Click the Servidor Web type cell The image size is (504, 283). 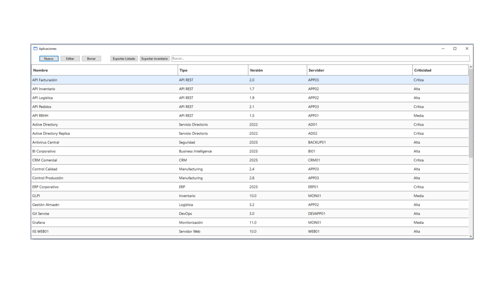190,231
